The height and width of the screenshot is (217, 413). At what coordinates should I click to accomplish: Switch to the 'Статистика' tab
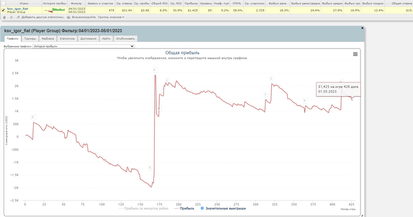pos(67,38)
